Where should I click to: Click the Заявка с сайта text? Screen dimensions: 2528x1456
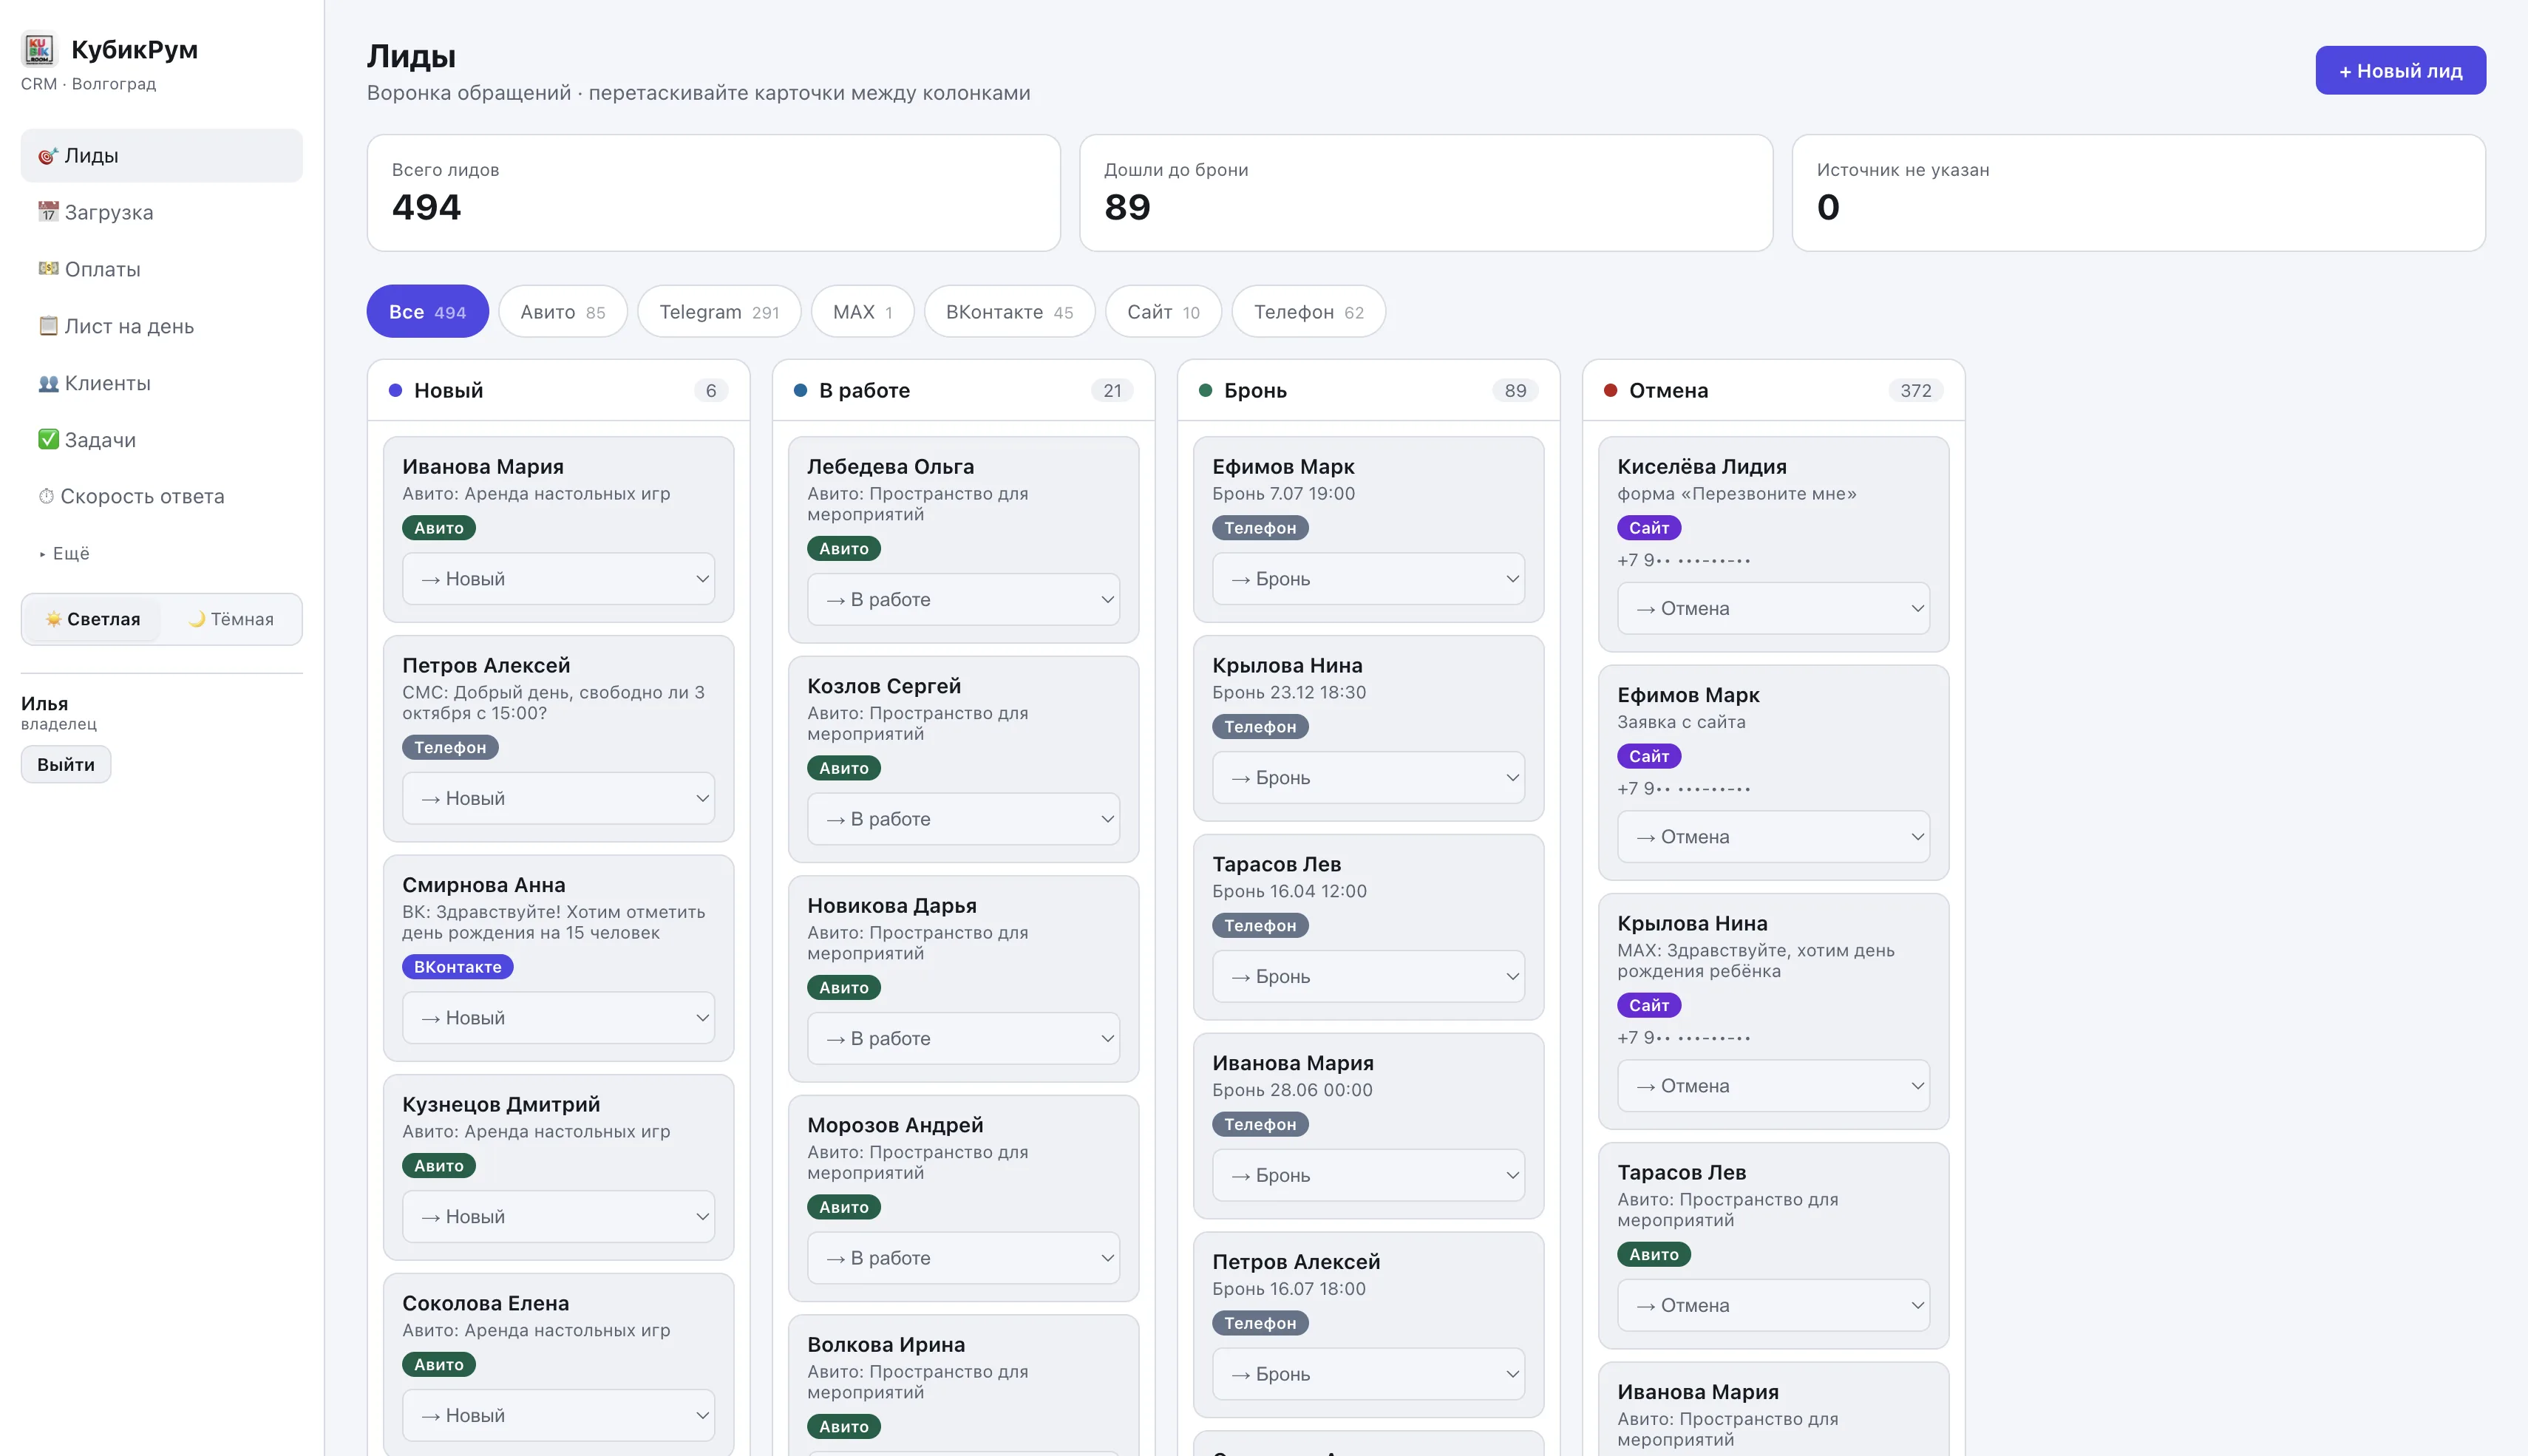tap(1681, 722)
